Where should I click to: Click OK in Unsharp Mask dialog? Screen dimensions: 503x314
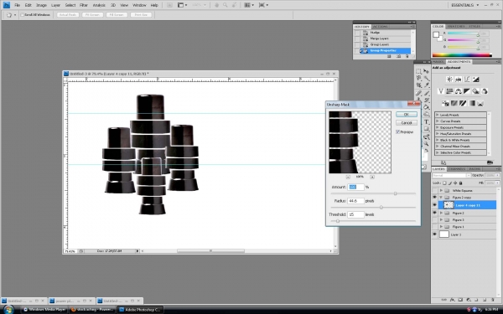[x=407, y=115]
